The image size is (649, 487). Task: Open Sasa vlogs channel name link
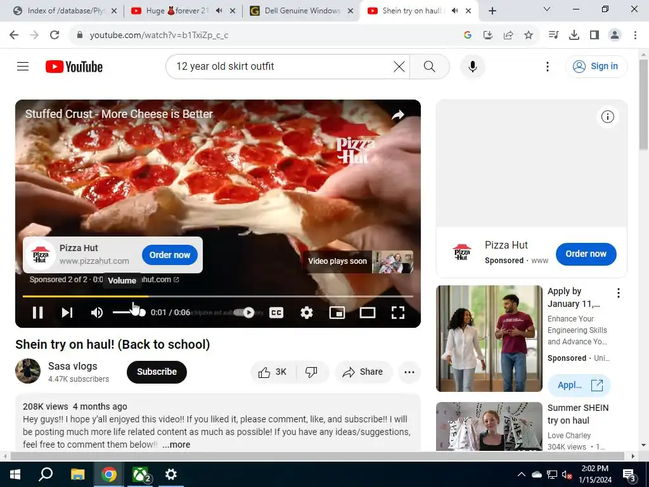(73, 366)
